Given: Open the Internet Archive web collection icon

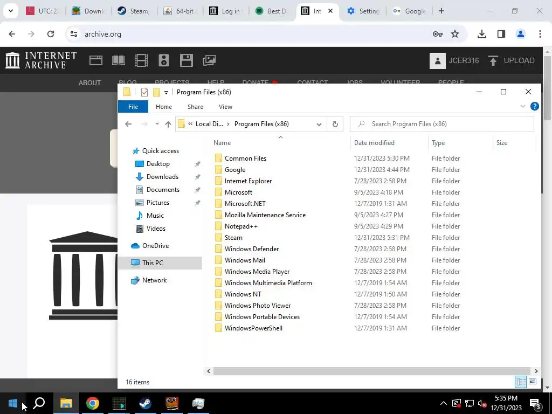Looking at the screenshot, I should [96, 60].
